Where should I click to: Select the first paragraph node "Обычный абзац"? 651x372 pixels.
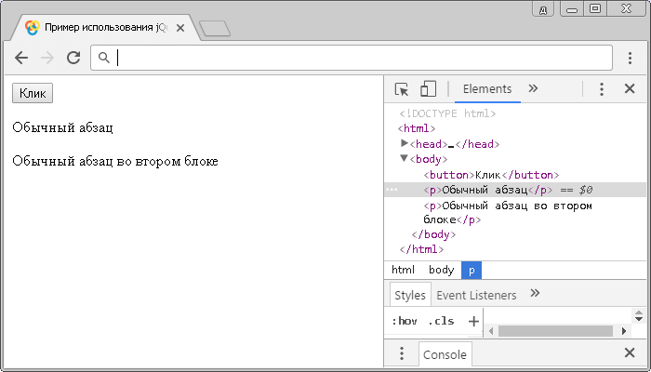tap(488, 190)
